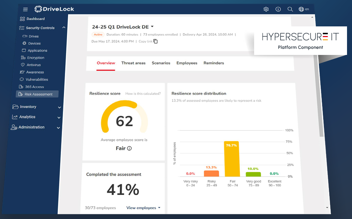Click the Encryption icon in sidebar
The image size is (352, 219).
coord(23,57)
